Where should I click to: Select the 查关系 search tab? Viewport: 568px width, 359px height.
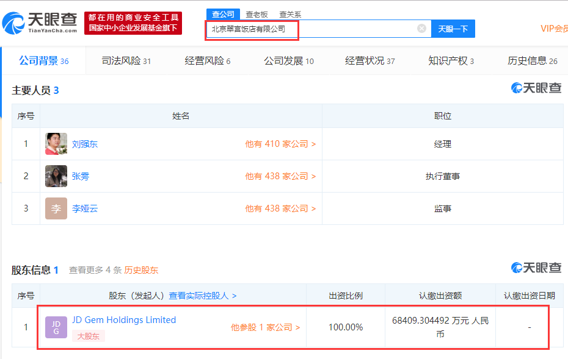(x=290, y=15)
